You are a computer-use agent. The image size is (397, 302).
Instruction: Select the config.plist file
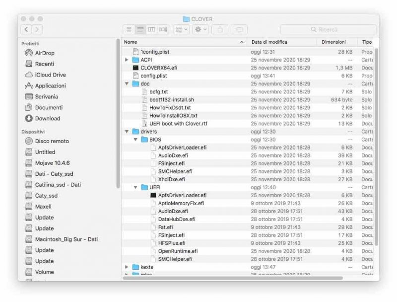point(150,76)
